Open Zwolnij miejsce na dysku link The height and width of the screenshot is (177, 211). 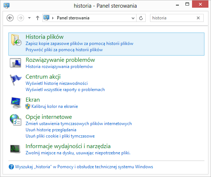click(x=78, y=153)
